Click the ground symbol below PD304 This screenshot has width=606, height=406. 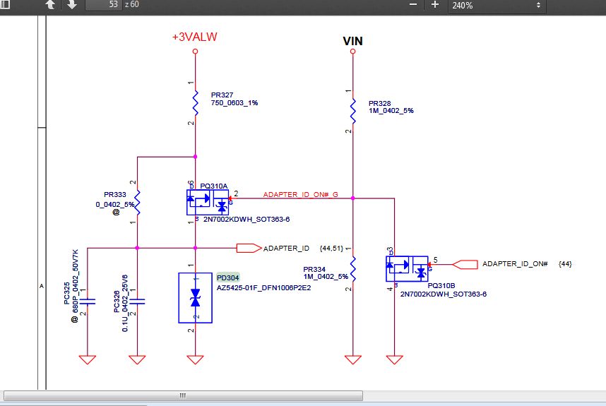(195, 359)
